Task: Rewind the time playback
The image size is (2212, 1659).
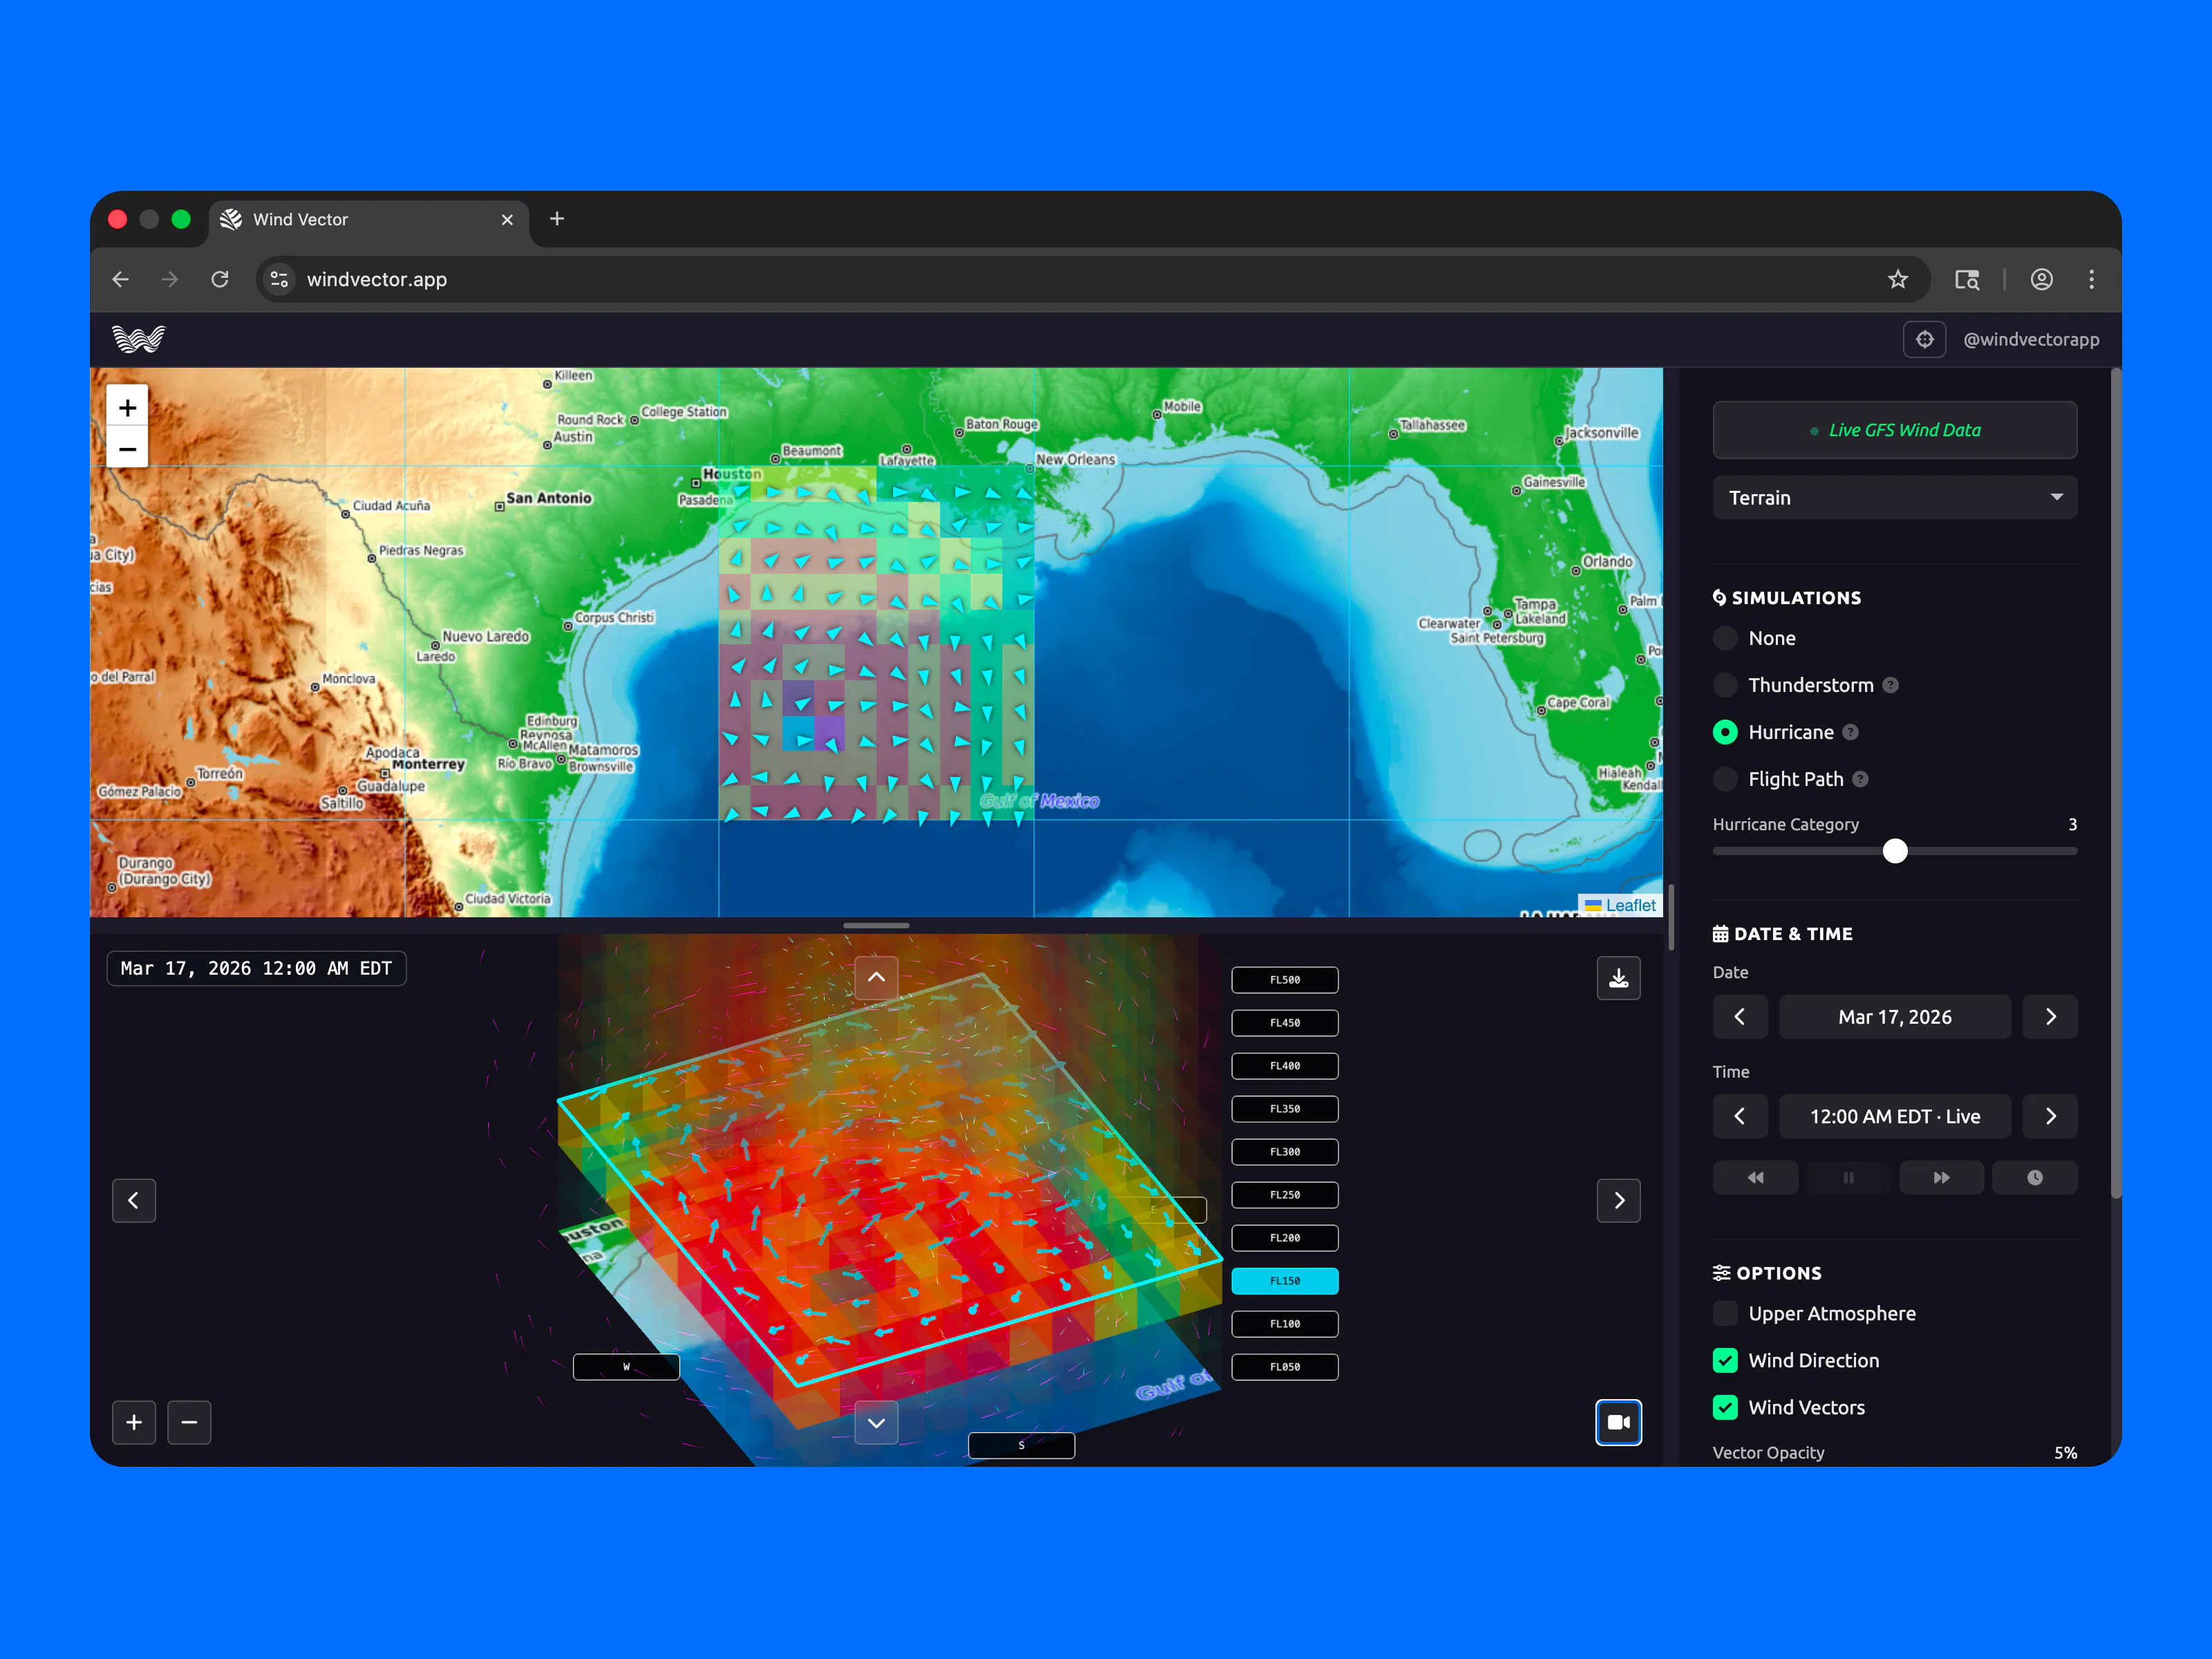Action: pyautogui.click(x=1755, y=1177)
